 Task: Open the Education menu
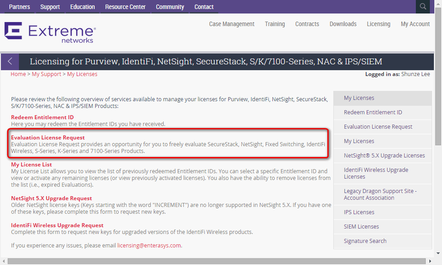(82, 7)
